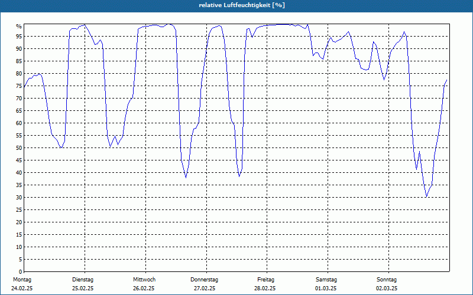Click the y-axis value '20'
Viewport: 473px width, 295px height.
coord(19,222)
